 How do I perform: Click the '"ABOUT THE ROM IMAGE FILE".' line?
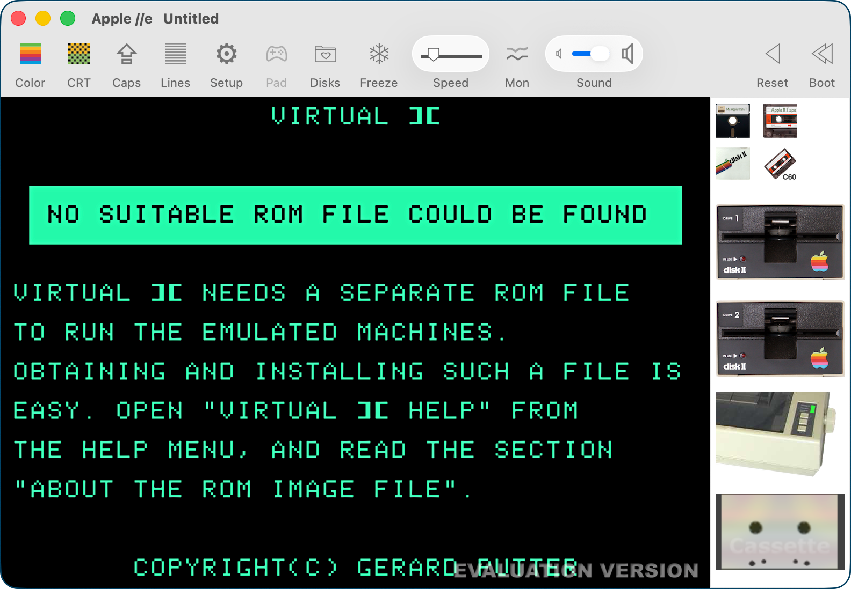(x=243, y=489)
